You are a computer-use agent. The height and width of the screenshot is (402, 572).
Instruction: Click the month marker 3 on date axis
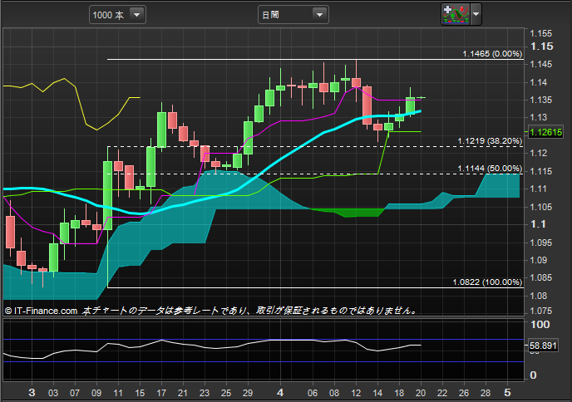(32, 393)
